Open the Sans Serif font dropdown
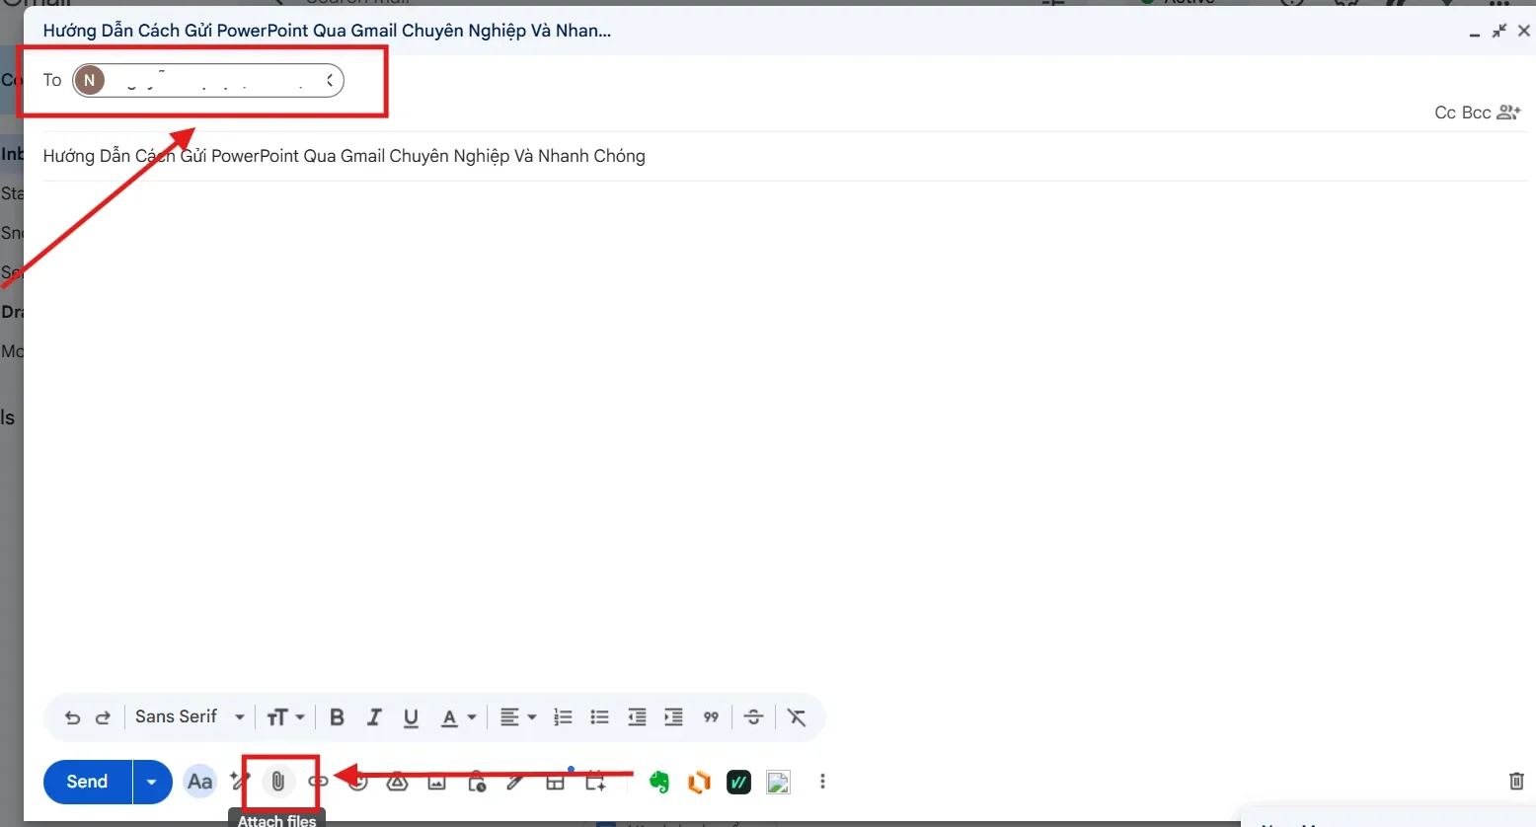Viewport: 1536px width, 827px height. [x=190, y=716]
